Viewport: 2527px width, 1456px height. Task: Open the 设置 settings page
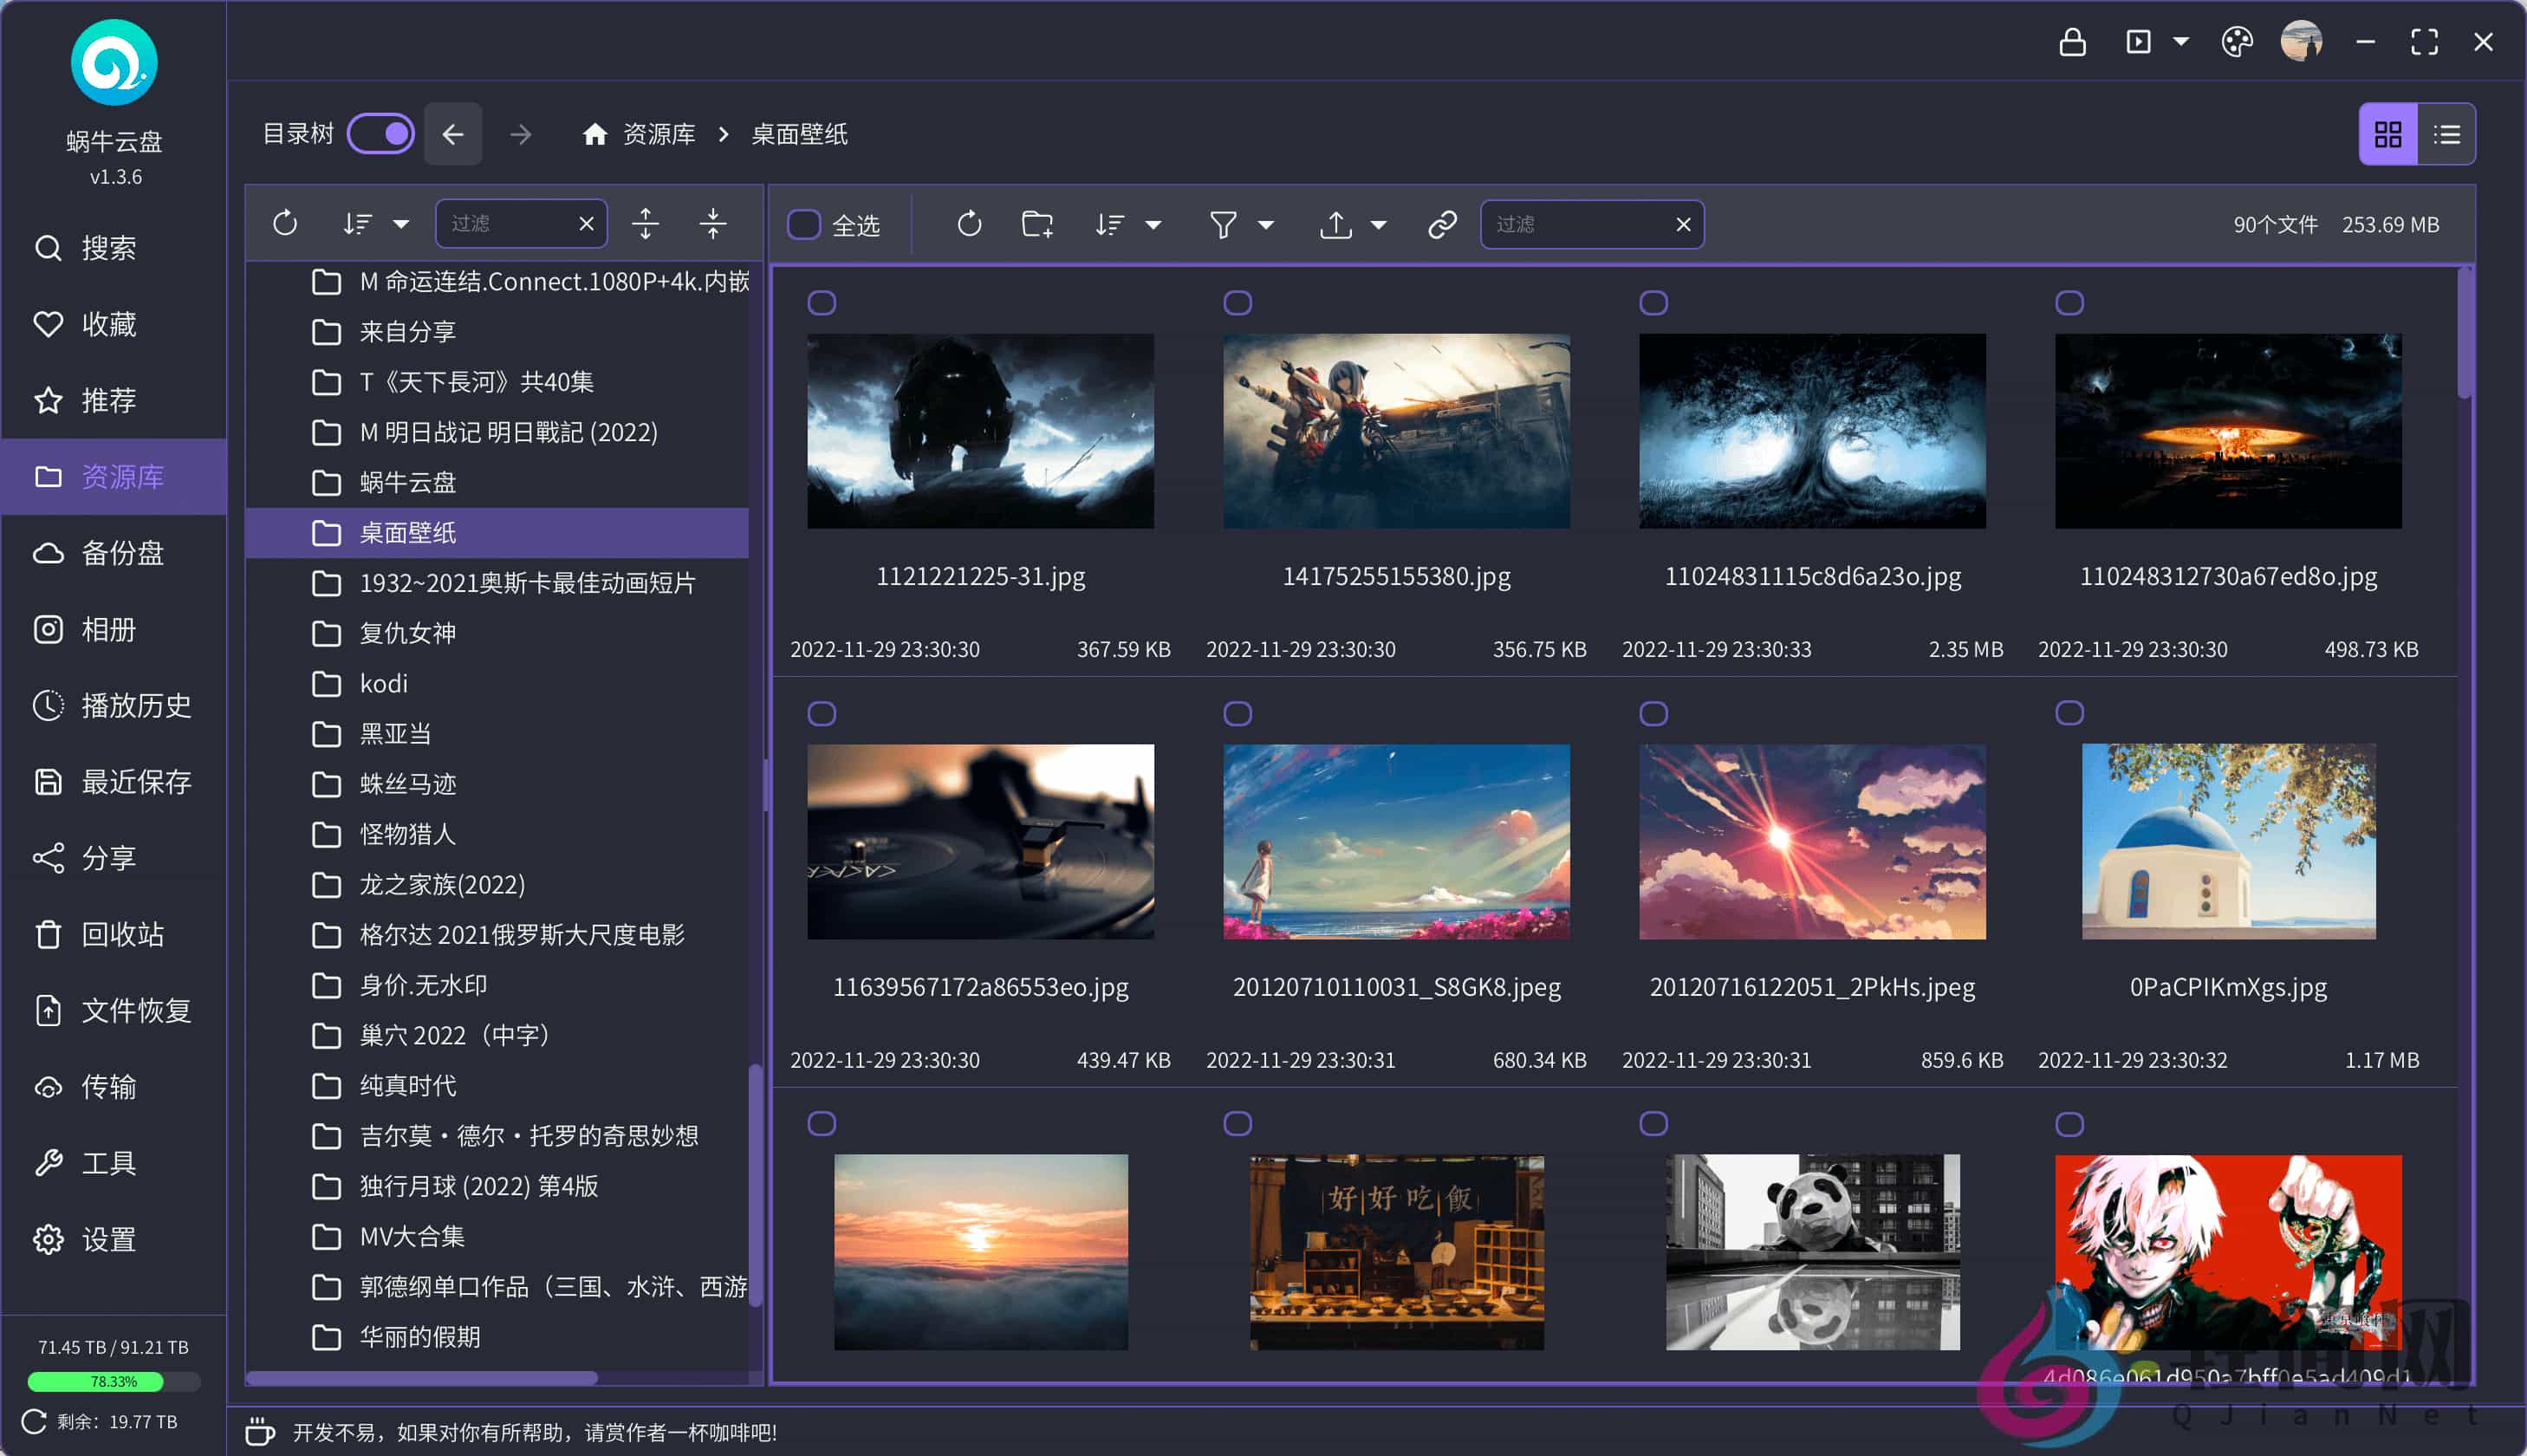tap(110, 1239)
